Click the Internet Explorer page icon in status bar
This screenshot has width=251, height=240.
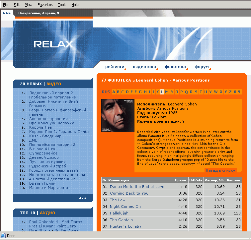(3, 236)
